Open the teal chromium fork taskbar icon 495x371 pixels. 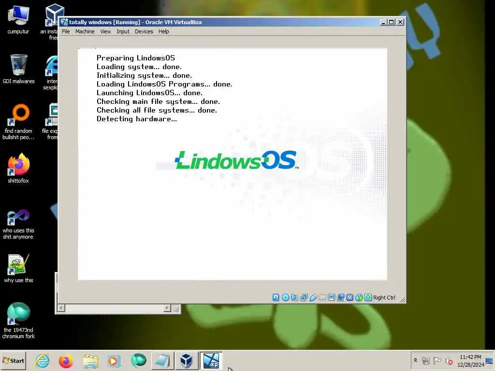coord(138,361)
